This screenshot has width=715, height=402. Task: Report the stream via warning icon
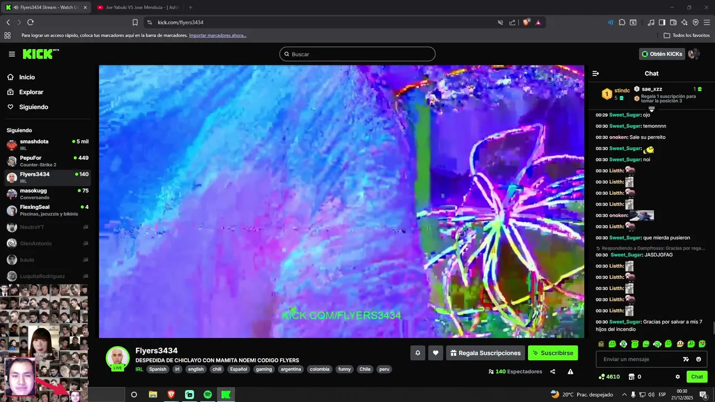click(570, 371)
